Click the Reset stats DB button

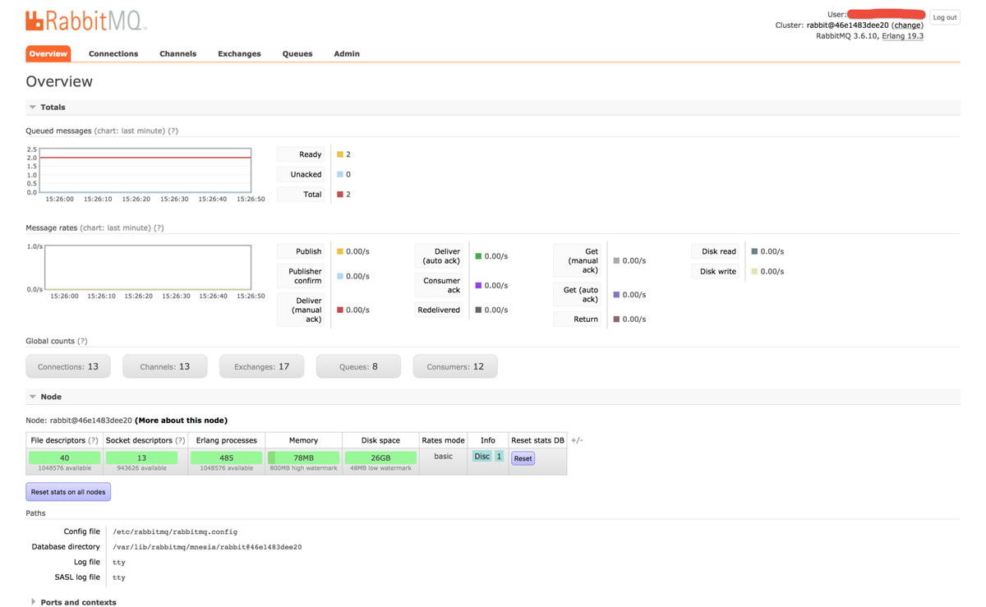523,458
